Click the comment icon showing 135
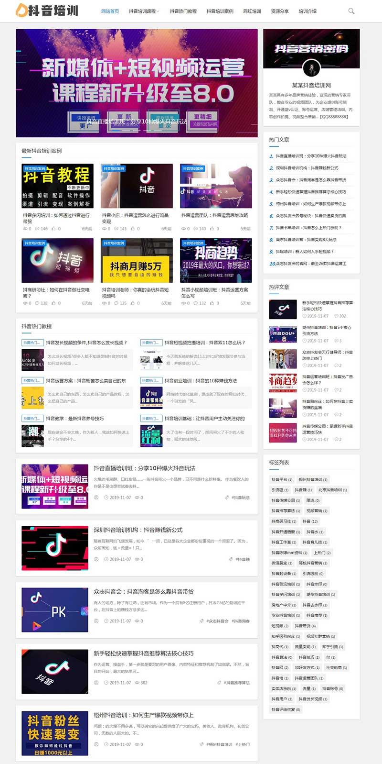Image resolution: width=382 pixels, height=764 pixels. [x=117, y=303]
